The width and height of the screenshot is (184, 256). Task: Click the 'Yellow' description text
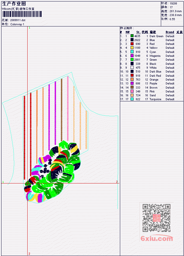click(x=153, y=48)
